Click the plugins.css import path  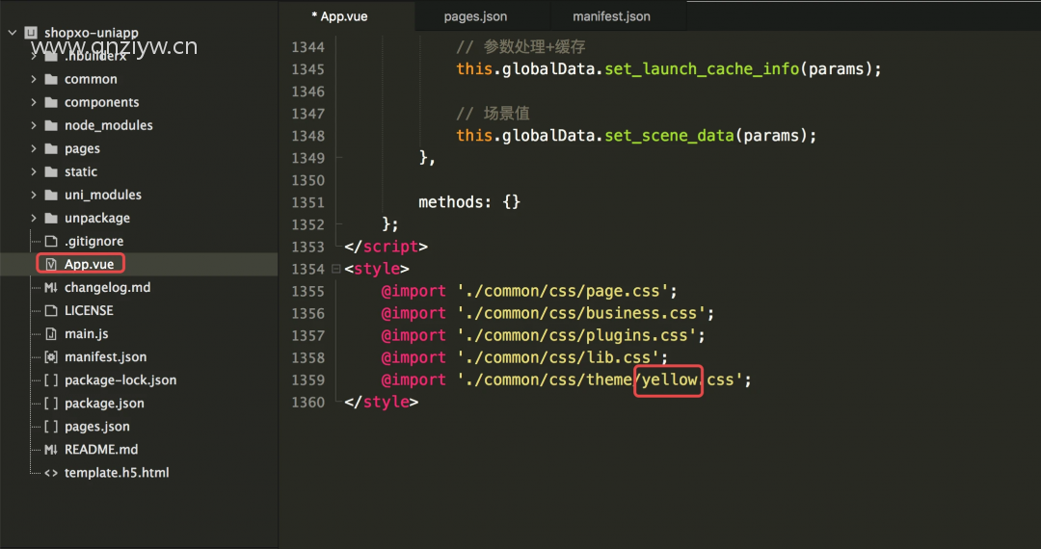tap(576, 335)
